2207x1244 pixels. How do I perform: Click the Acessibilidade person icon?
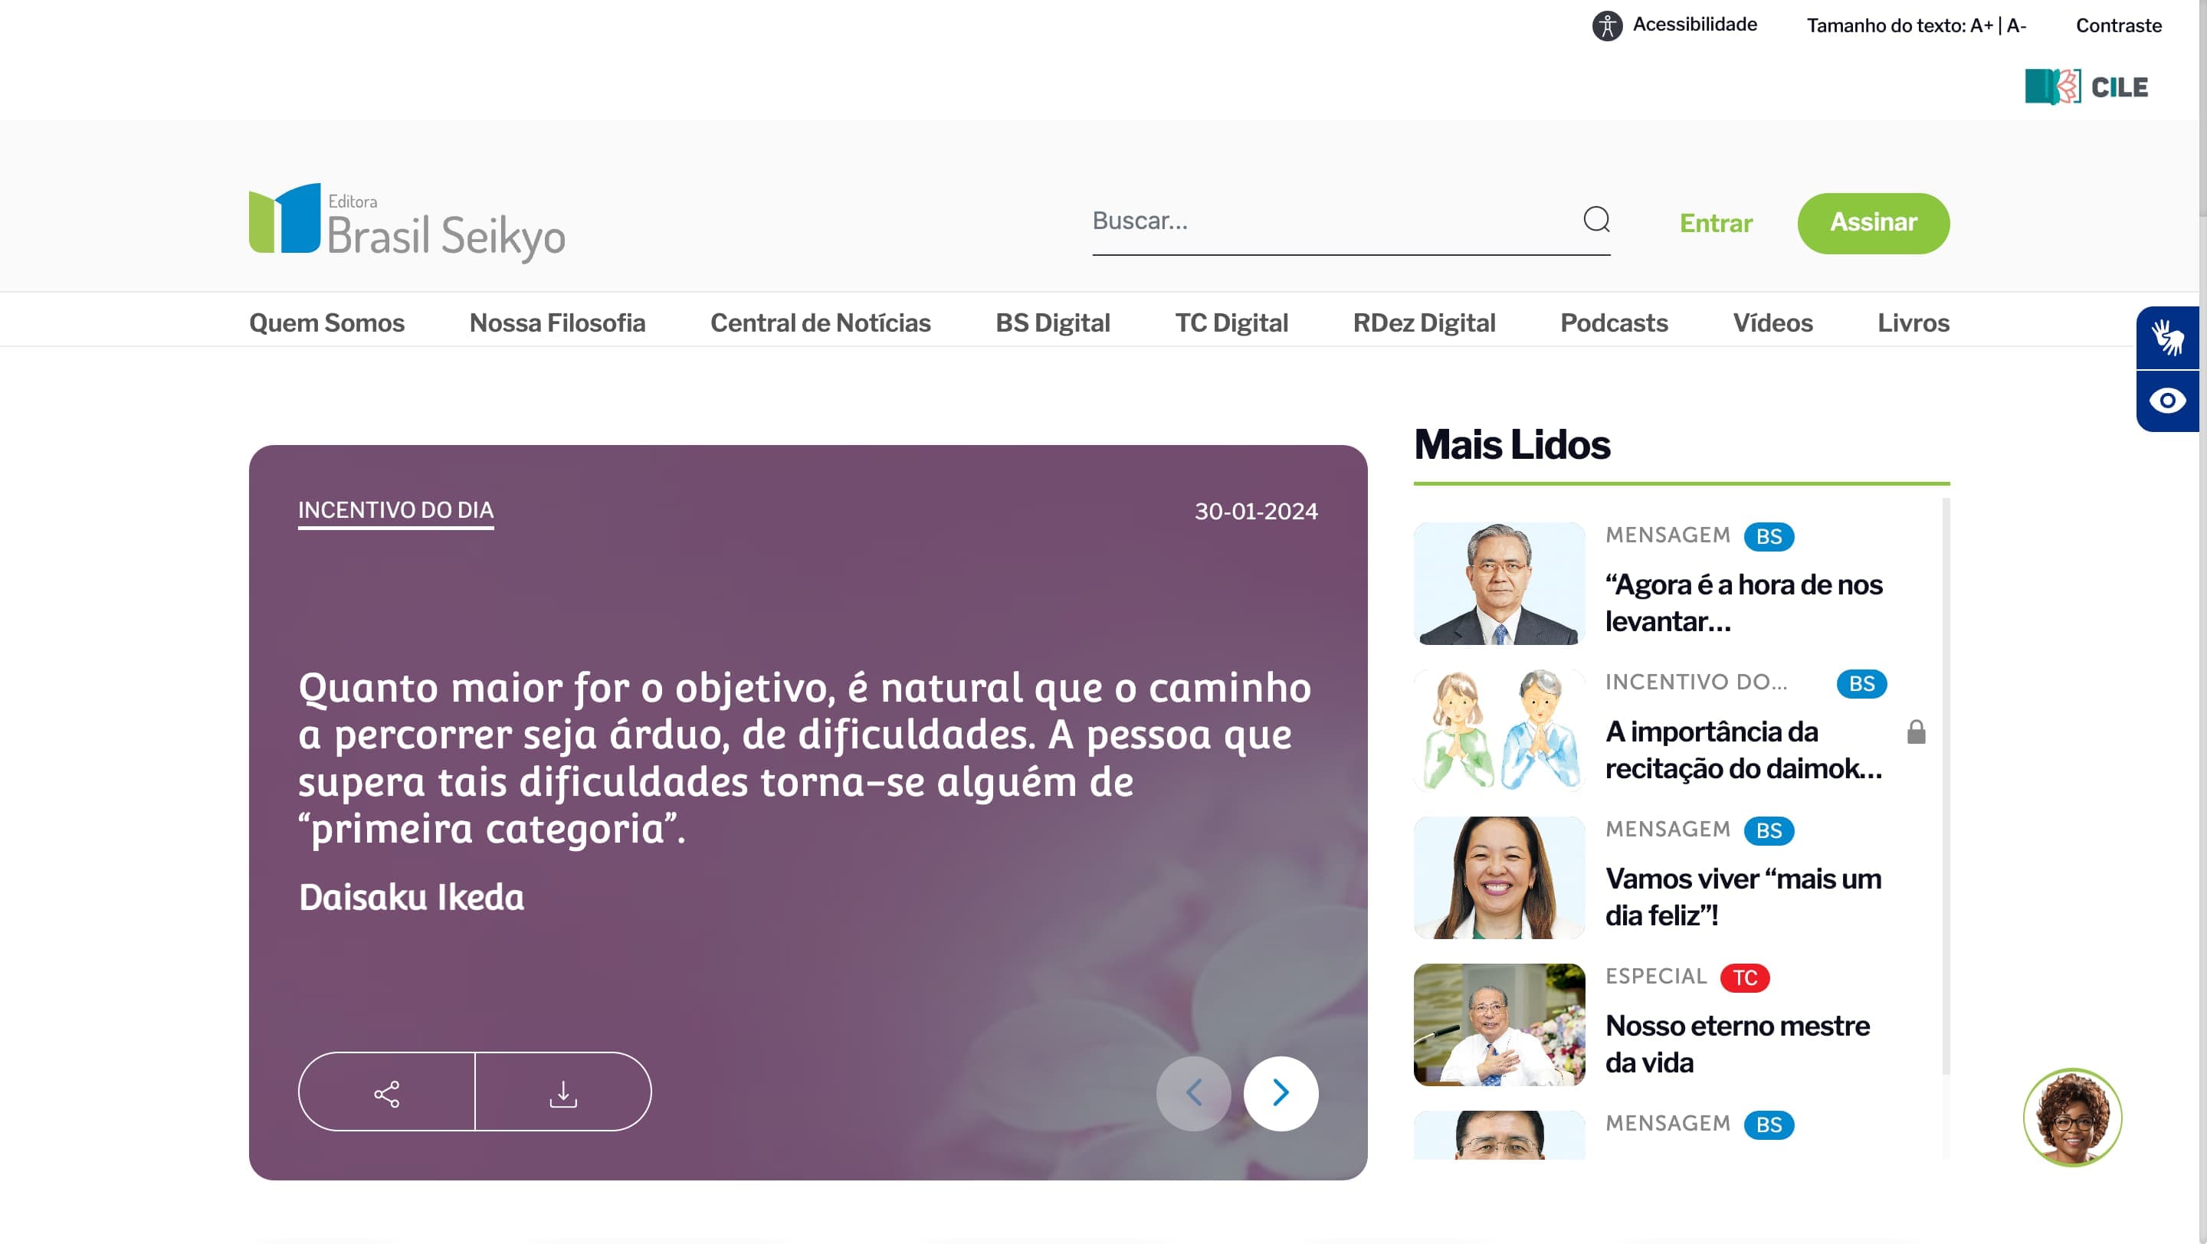point(1607,26)
